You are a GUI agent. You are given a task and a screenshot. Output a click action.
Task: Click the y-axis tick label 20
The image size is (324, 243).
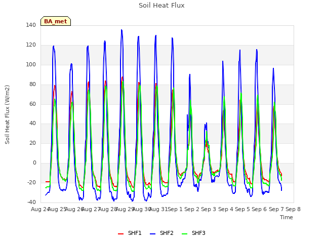[32, 143]
